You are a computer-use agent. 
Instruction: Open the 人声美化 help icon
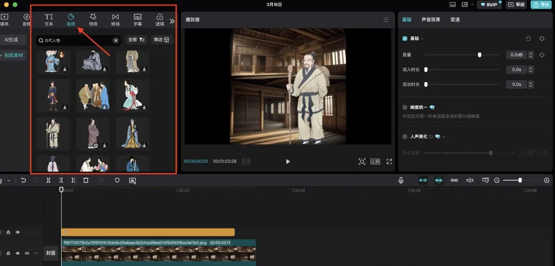pos(431,137)
